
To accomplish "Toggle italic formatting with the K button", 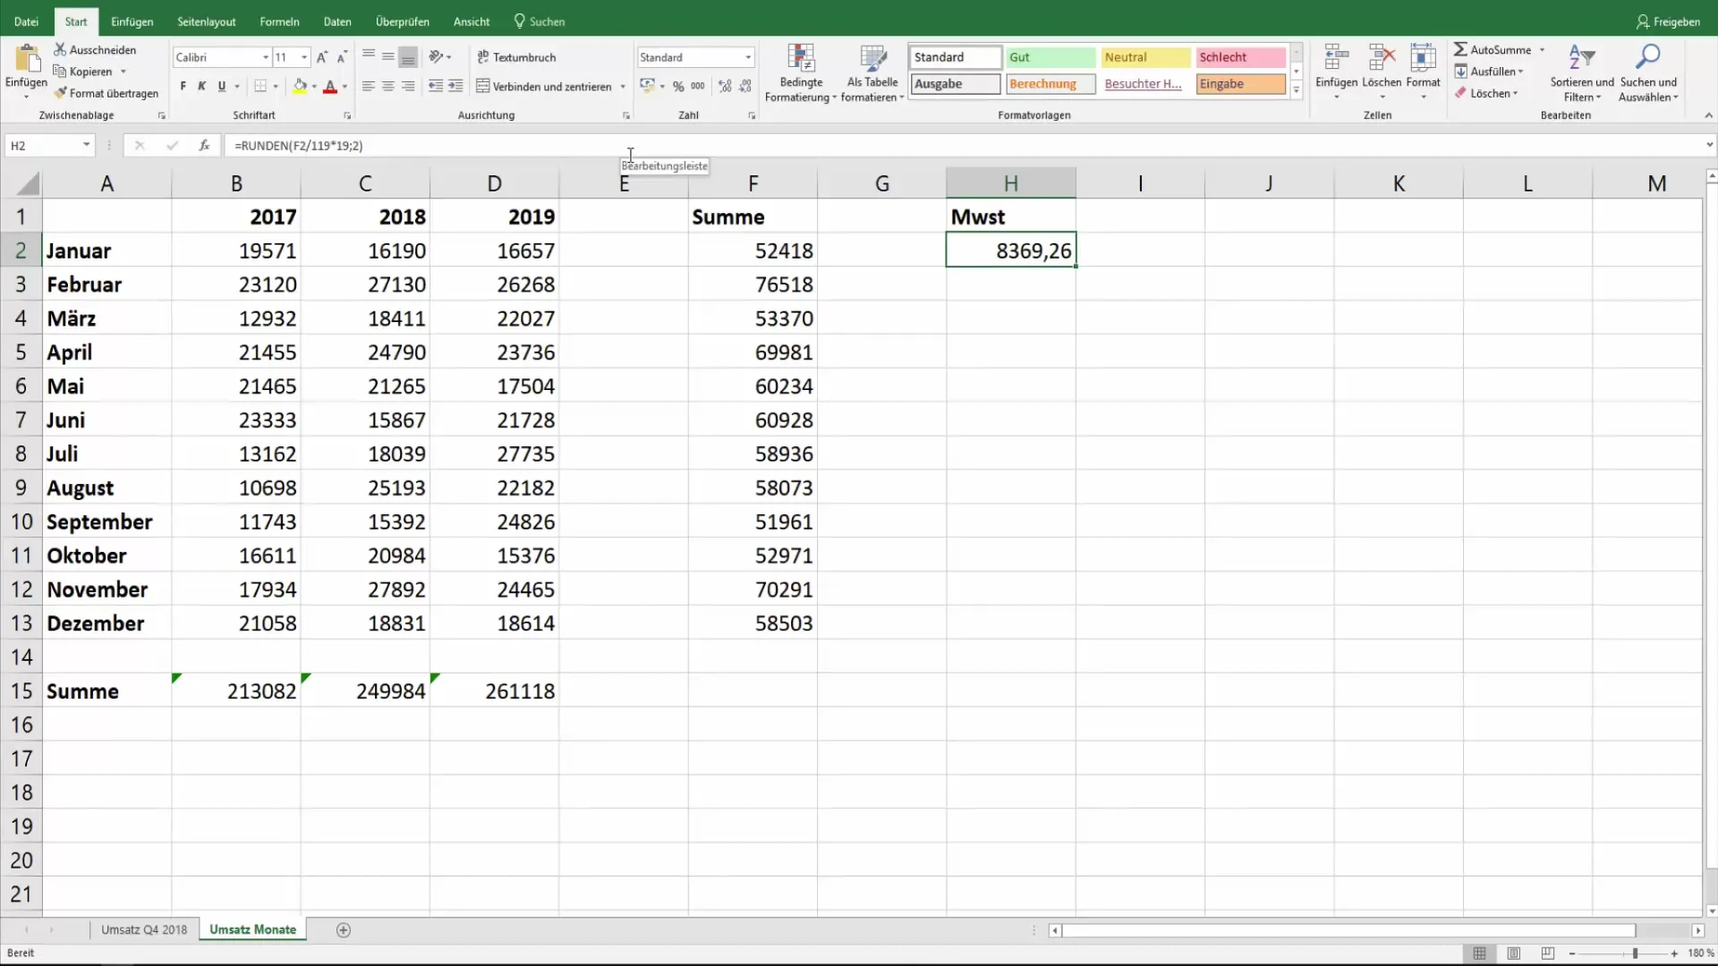I will [x=202, y=86].
